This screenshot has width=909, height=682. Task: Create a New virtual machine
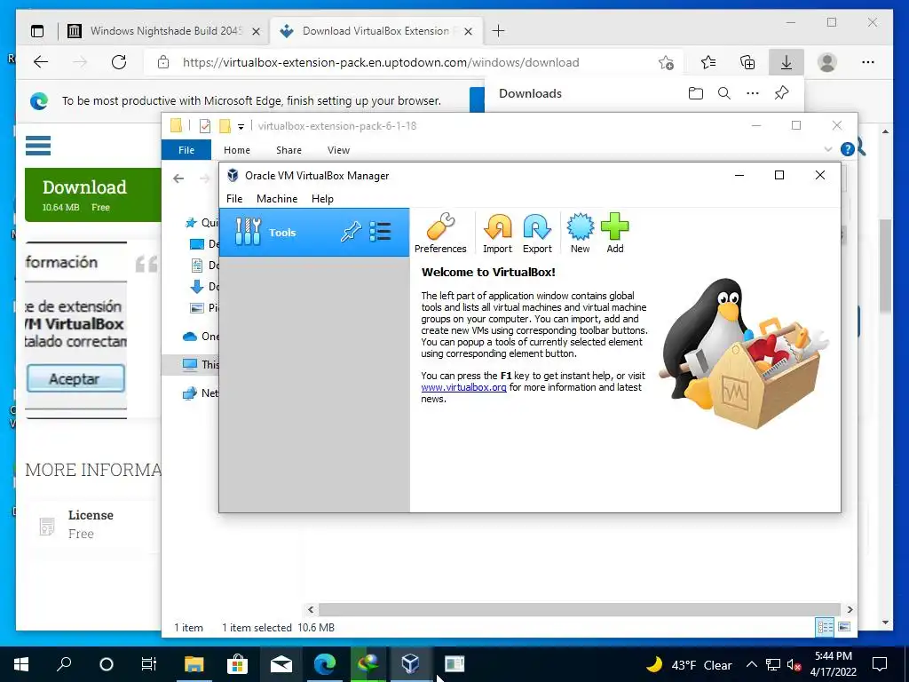(580, 234)
